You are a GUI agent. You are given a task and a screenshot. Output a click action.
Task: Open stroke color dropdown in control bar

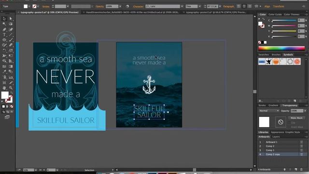pyautogui.click(x=38, y=6)
